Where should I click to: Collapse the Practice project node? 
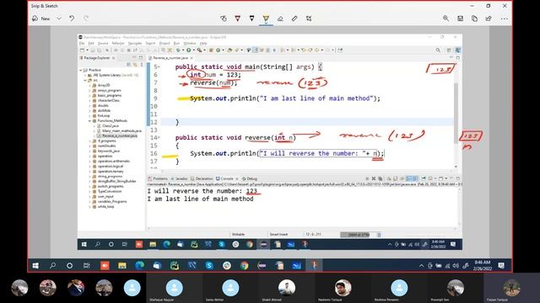tap(81, 70)
